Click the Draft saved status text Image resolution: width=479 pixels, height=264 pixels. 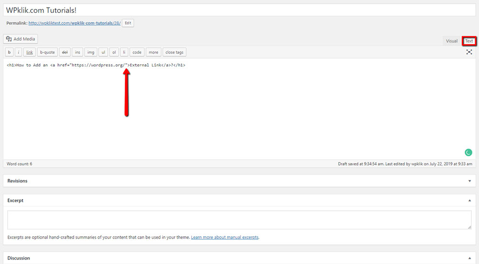(x=405, y=164)
